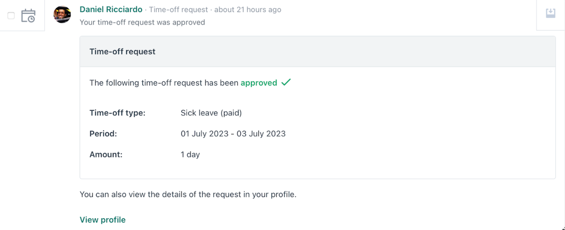Click the green approved checkmark
The width and height of the screenshot is (565, 230).
(286, 82)
